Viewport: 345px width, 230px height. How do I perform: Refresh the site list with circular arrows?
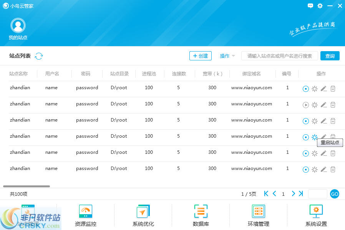tap(39, 56)
